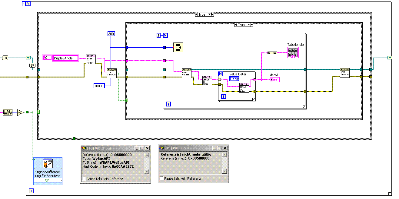Select the String to Value utility subVI
The width and height of the screenshot is (399, 199).
point(244,88)
